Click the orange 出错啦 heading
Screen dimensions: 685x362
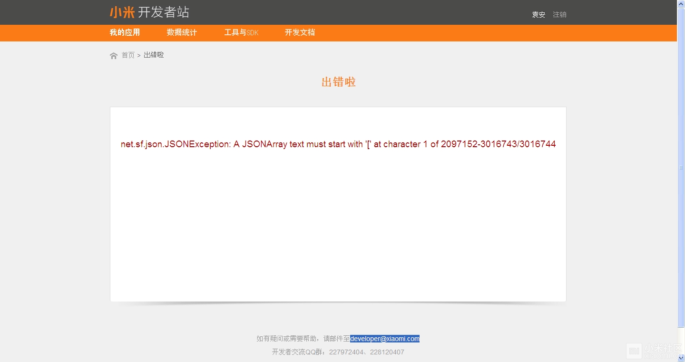(x=339, y=82)
